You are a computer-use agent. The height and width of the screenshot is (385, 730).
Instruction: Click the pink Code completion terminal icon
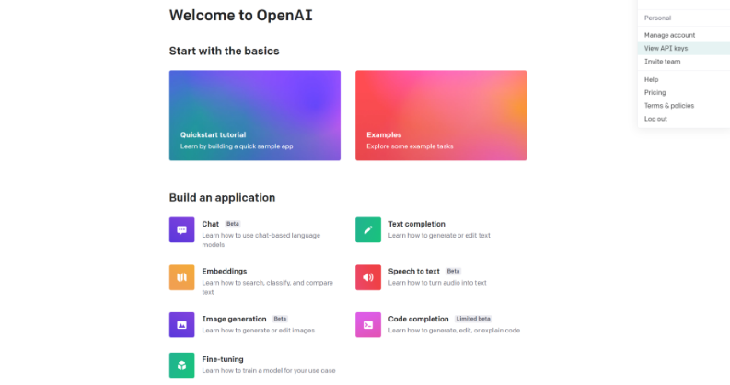tap(368, 325)
